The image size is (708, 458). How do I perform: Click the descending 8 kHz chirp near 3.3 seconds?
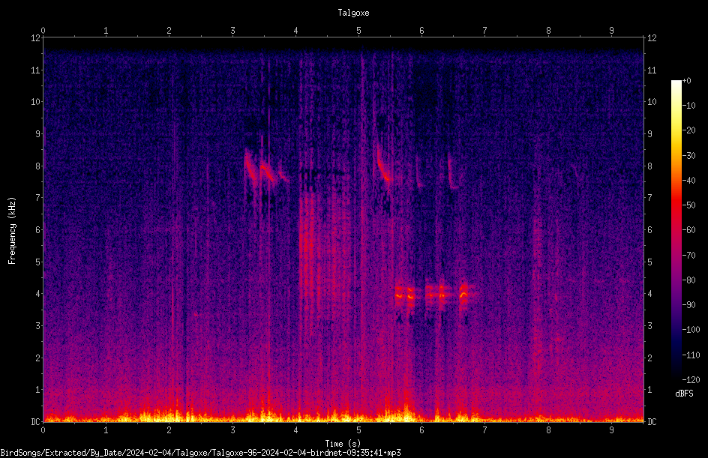[x=250, y=165]
